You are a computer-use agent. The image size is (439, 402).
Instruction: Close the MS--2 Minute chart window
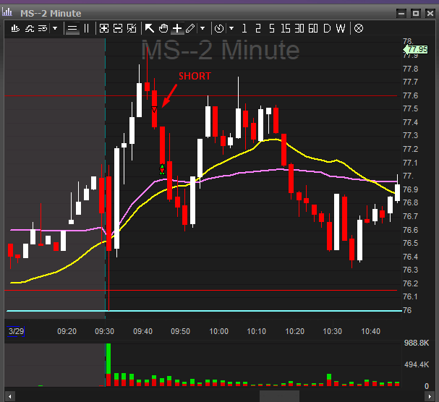click(430, 13)
